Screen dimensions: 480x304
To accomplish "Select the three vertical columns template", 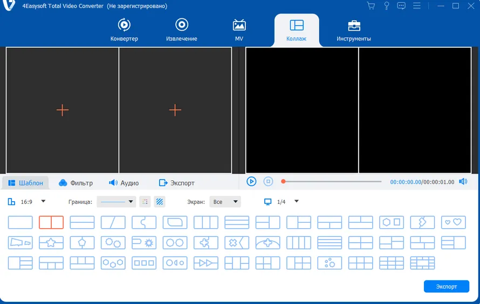I will [x=205, y=222].
